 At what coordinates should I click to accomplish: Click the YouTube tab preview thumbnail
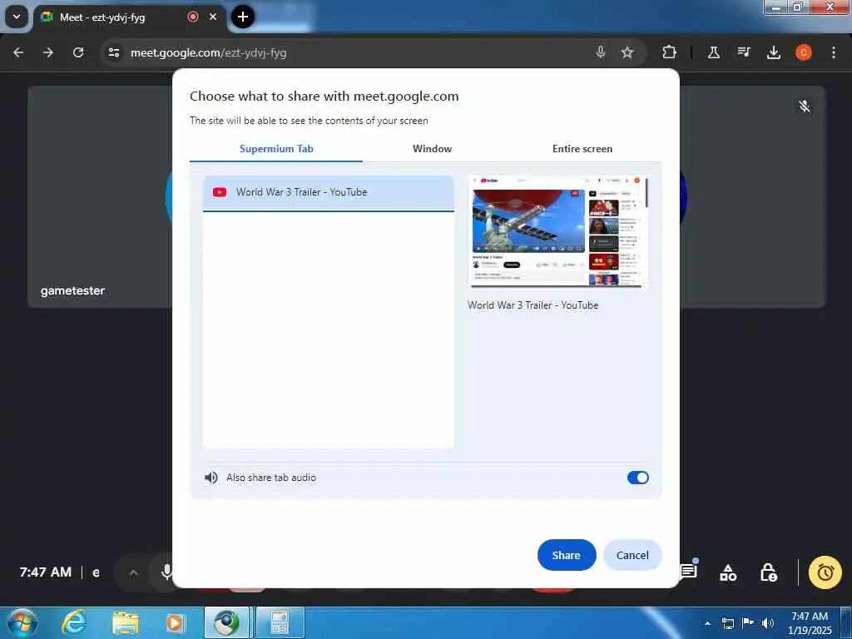click(x=558, y=231)
